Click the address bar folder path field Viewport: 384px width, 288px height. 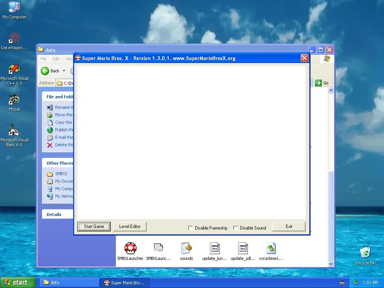[65, 83]
